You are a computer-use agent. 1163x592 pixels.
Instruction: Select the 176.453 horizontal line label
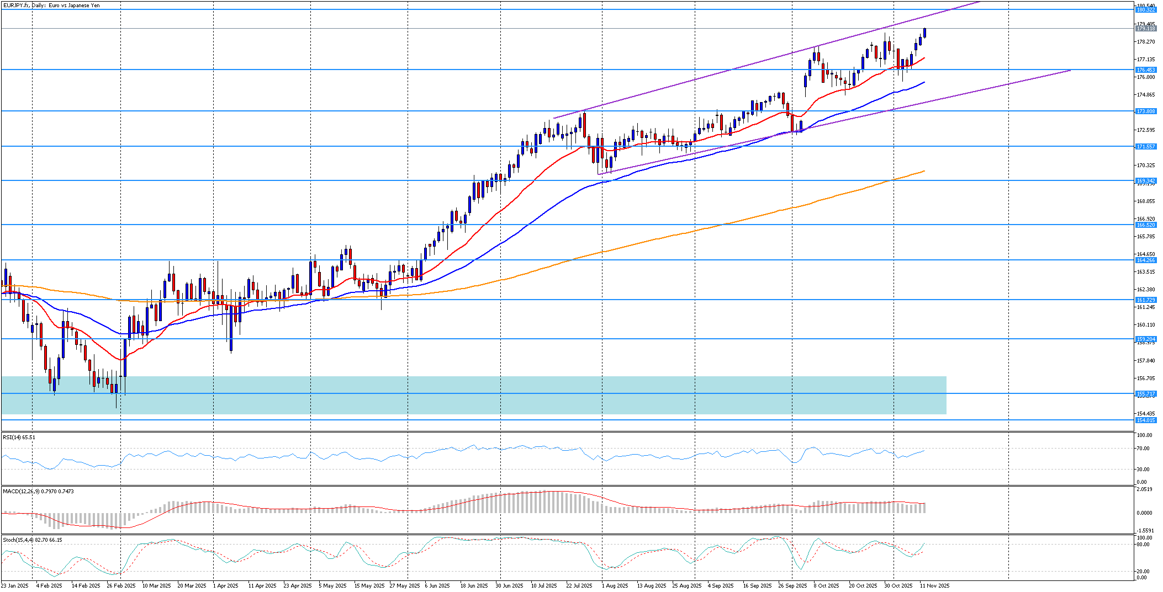tap(1145, 70)
